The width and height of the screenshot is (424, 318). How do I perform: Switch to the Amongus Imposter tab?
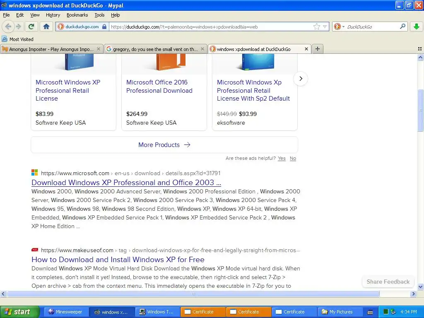tap(51, 49)
